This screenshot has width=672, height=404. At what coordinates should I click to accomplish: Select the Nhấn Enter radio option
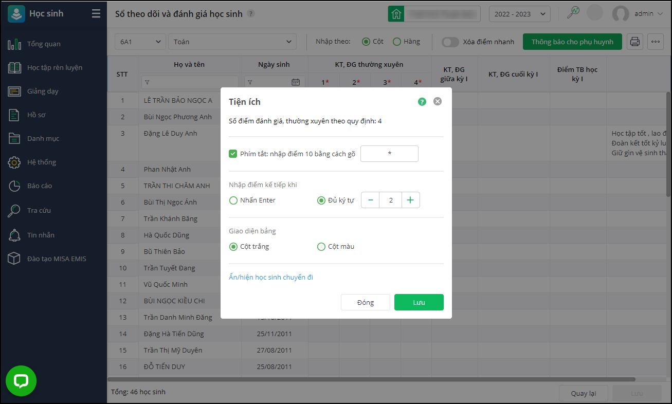point(233,200)
